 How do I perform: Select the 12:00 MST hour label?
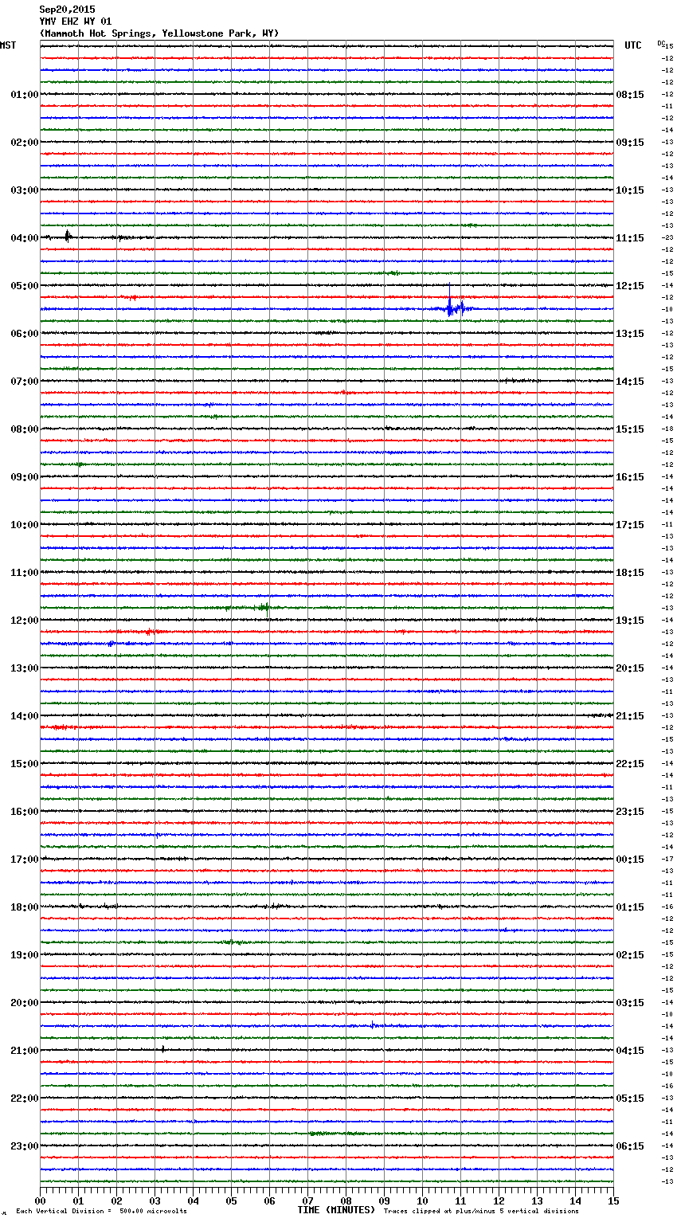(25, 621)
